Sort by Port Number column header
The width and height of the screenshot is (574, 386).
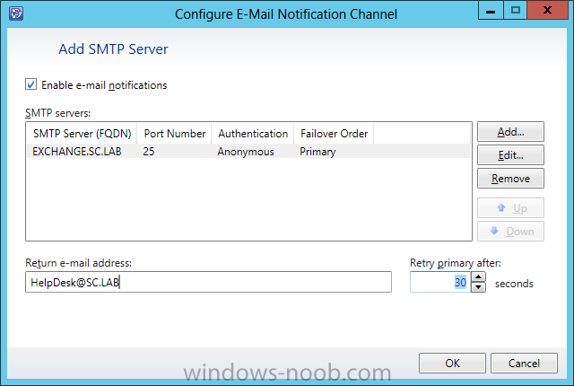[175, 134]
